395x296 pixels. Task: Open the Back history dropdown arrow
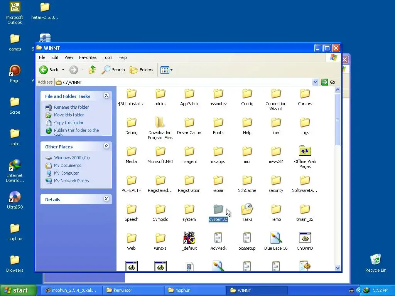(63, 70)
